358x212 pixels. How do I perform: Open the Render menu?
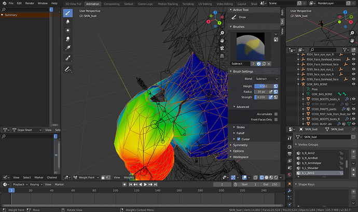[30, 3]
